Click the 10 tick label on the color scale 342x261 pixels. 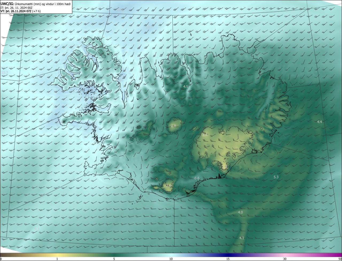(x=171, y=259)
